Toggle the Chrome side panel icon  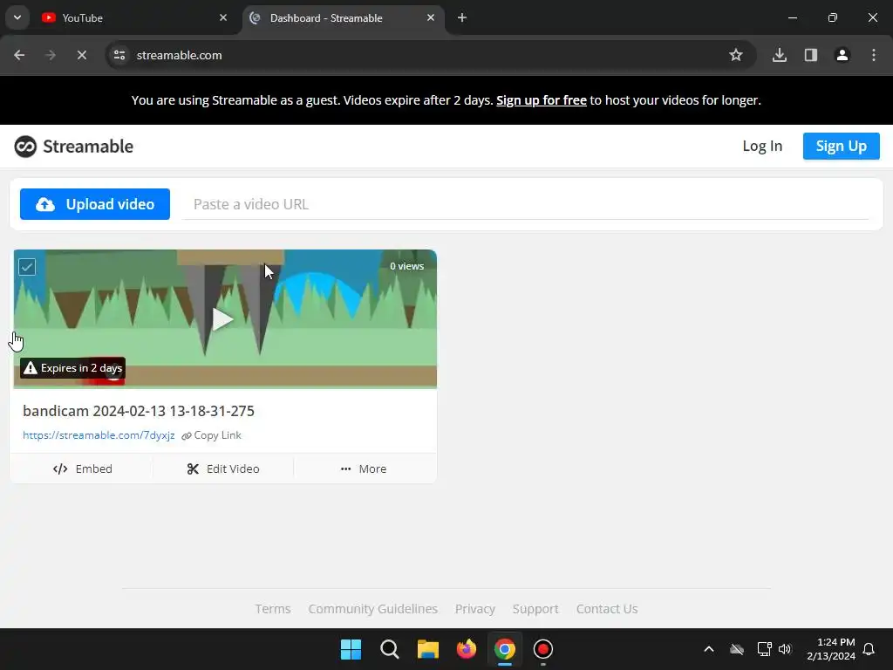(810, 55)
